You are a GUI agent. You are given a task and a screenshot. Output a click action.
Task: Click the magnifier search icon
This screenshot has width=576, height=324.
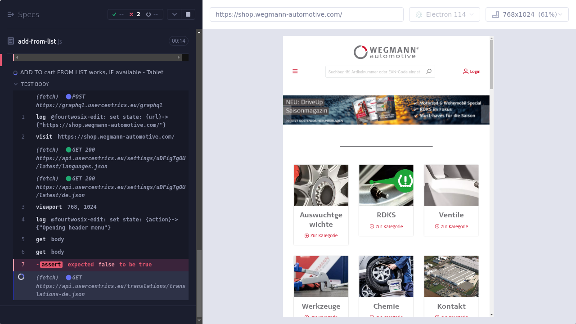click(429, 71)
